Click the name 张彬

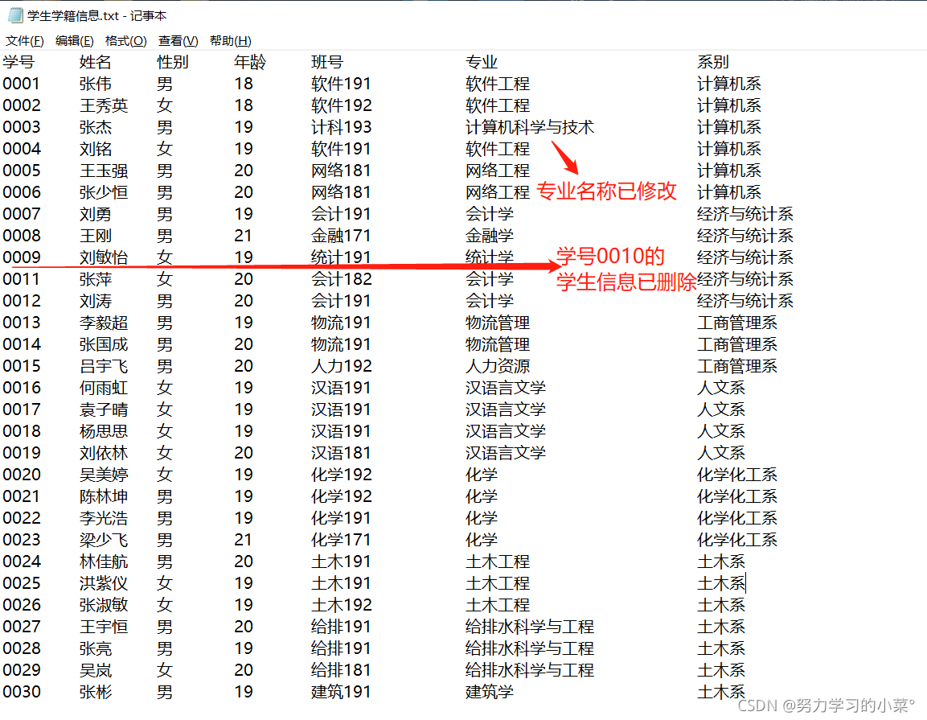pyautogui.click(x=96, y=692)
